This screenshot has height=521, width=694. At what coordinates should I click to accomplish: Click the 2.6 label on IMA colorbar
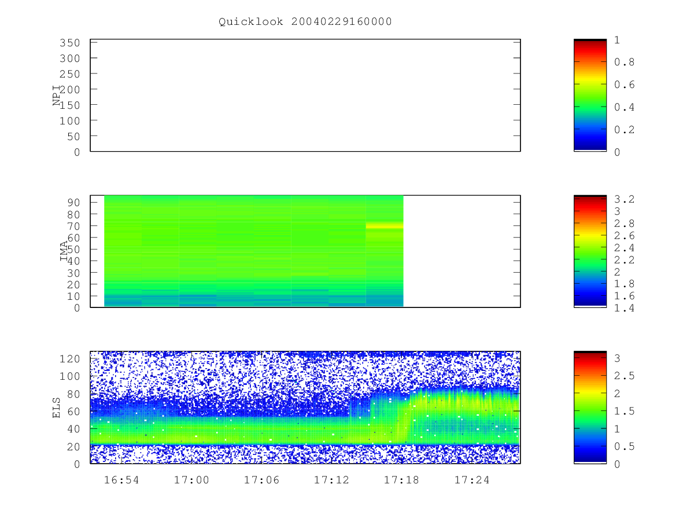[x=623, y=236]
